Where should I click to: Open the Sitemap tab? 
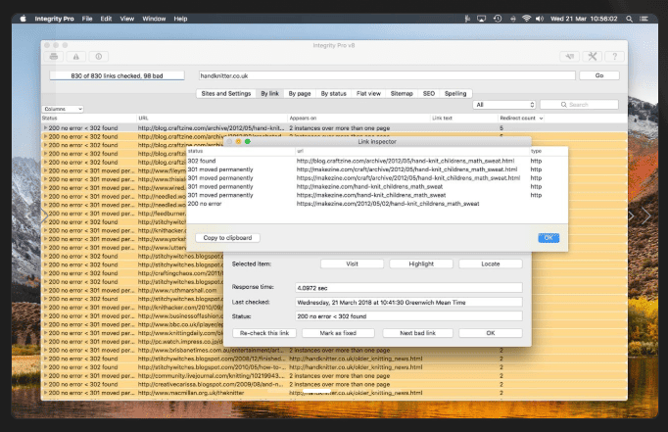[402, 93]
